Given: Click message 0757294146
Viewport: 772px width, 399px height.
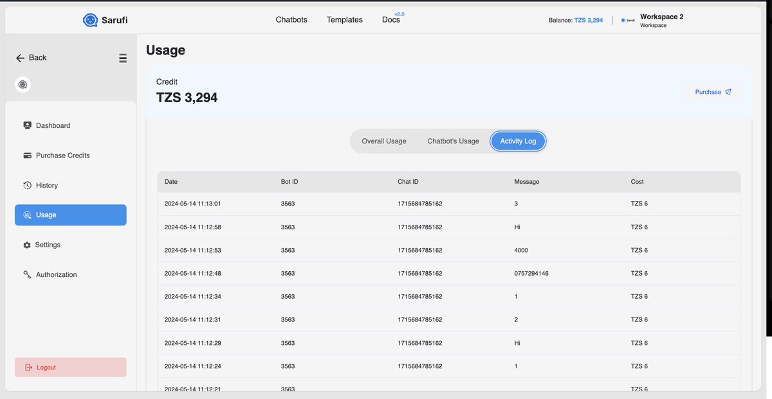Looking at the screenshot, I should click(x=531, y=274).
